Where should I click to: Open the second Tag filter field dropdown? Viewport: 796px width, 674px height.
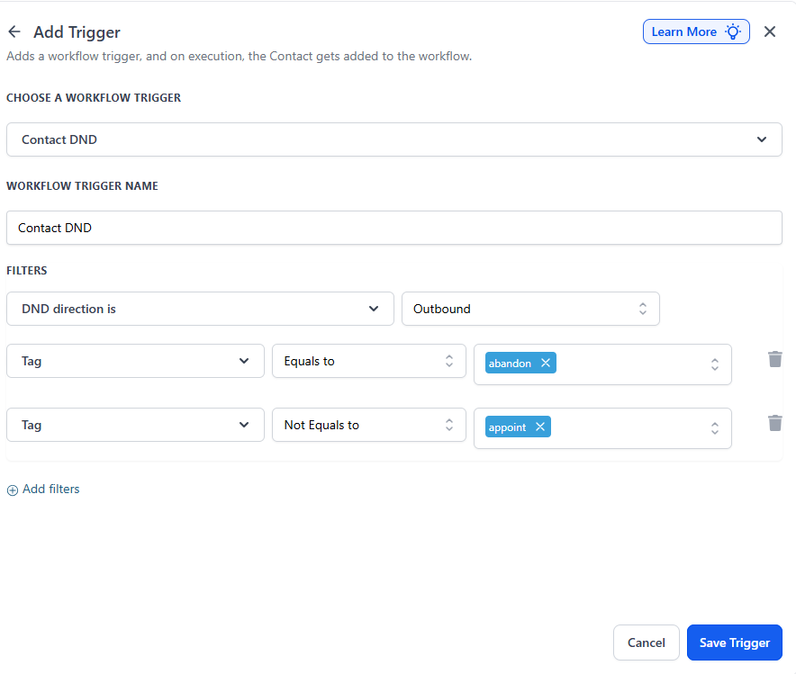coord(135,425)
